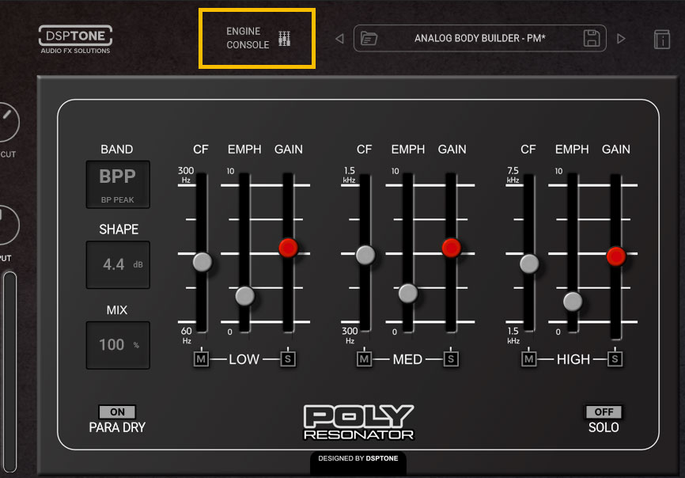Click the vertical level meter at left edge
Screen dimensions: 685x478
tap(9, 372)
